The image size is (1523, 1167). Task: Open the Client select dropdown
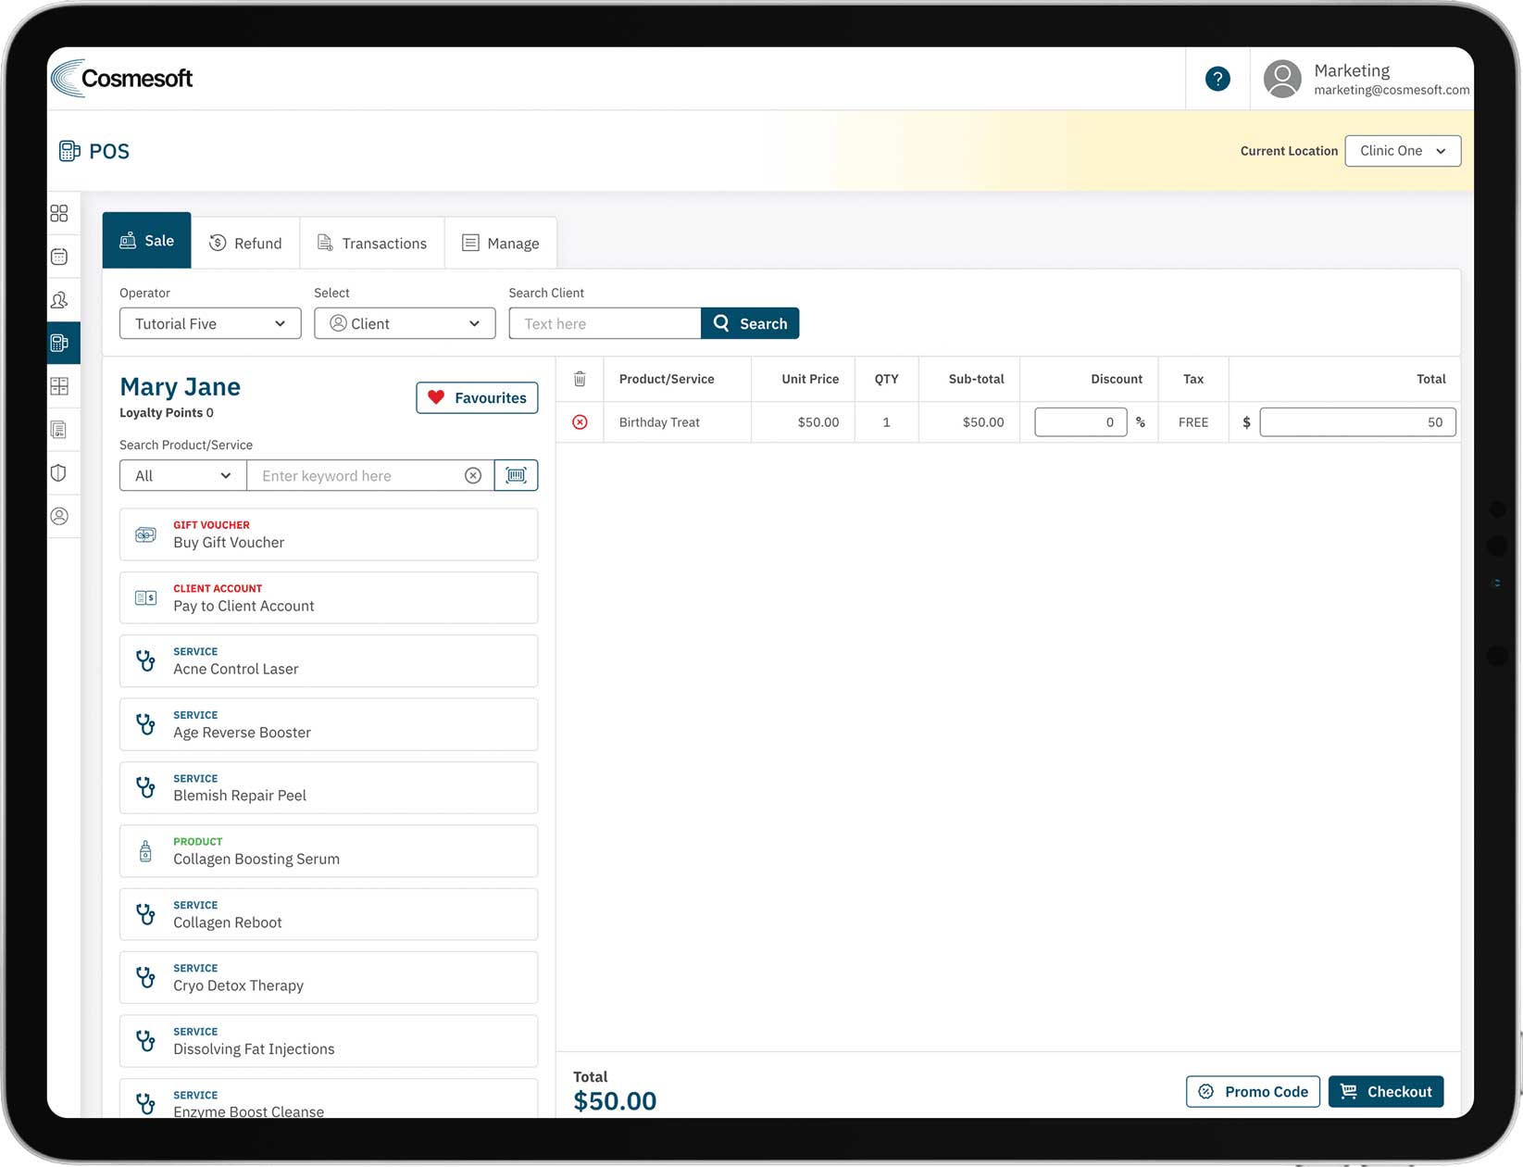[x=405, y=323]
